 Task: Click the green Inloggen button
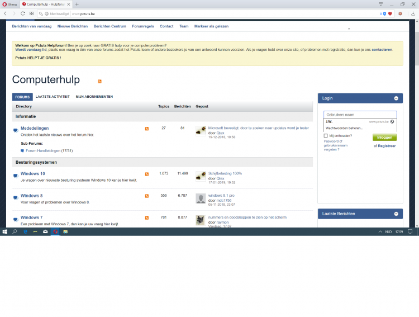tap(384, 137)
